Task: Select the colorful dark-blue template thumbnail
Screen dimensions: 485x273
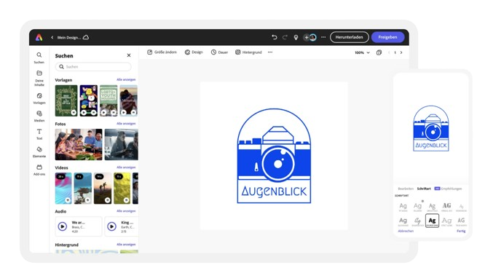Action: 88,100
